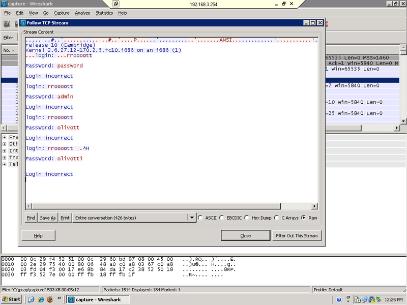
Task: Click the capture - Wireshark taskbar button
Action: click(x=98, y=299)
